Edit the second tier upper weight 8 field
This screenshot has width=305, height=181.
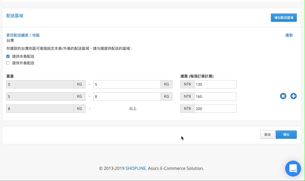pyautogui.click(x=127, y=97)
